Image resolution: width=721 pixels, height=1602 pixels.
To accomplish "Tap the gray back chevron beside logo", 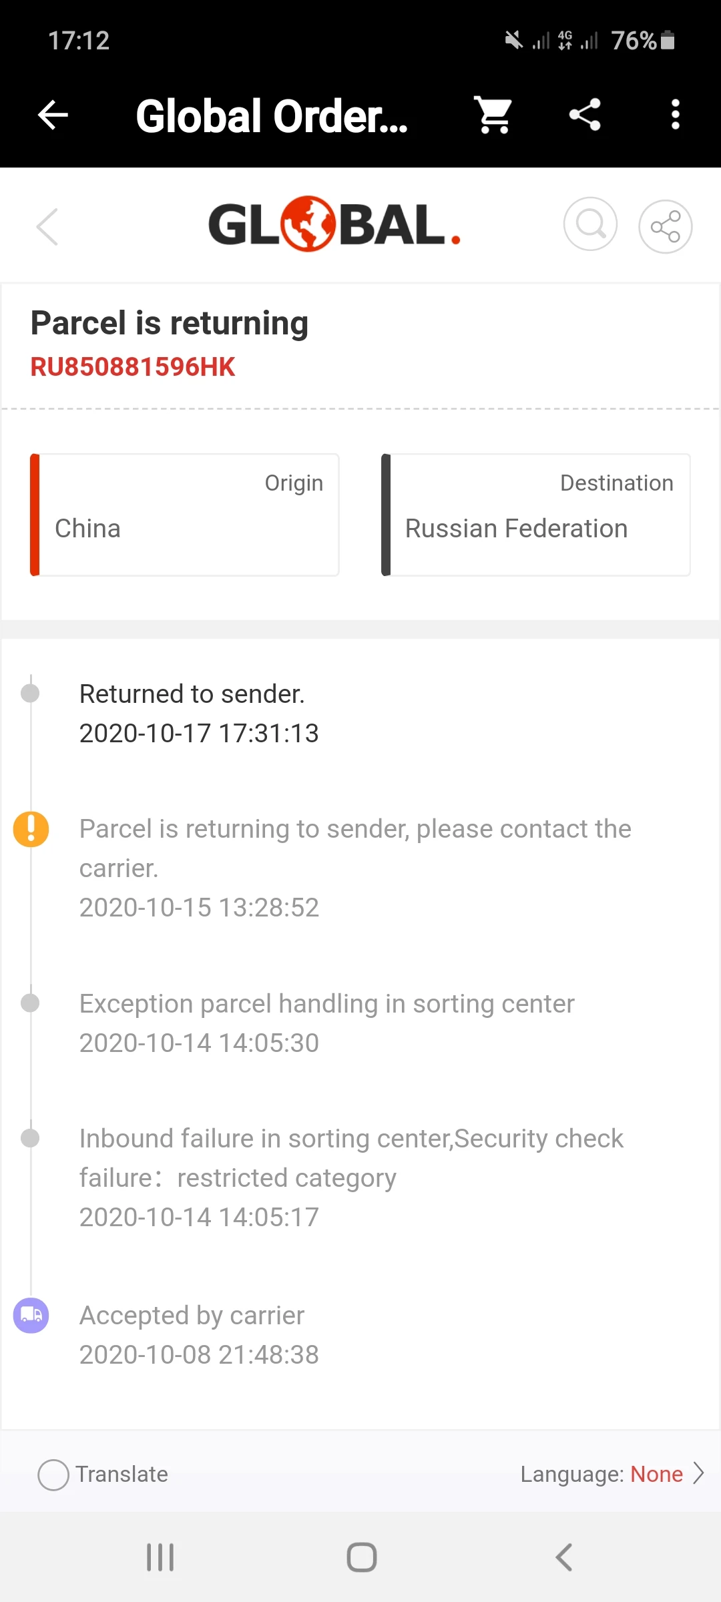I will pos(47,226).
